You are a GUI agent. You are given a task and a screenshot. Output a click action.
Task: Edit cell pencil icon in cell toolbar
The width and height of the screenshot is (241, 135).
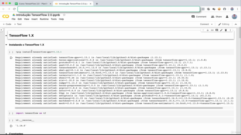[x=221, y=30]
